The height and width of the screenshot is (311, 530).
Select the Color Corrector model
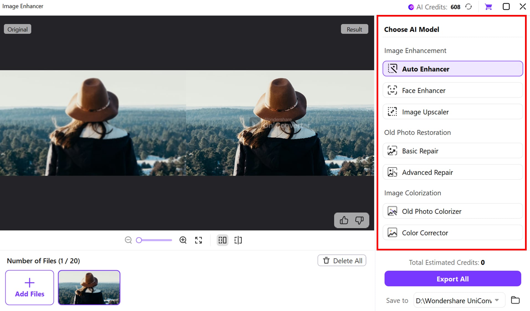(453, 233)
